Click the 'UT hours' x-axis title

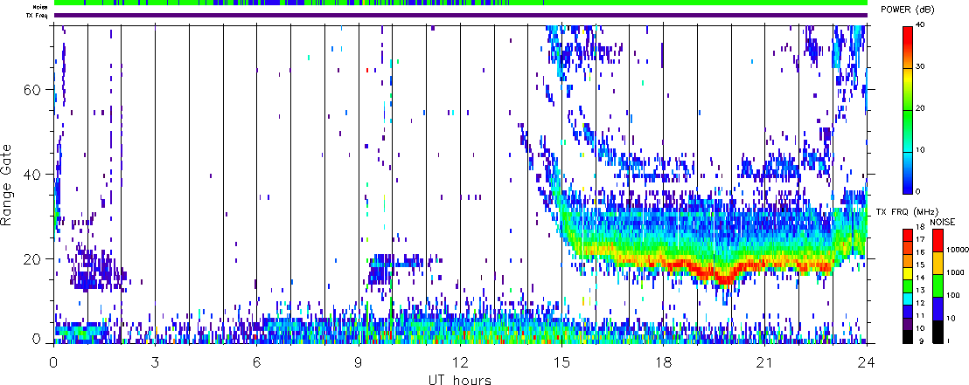[x=460, y=380]
